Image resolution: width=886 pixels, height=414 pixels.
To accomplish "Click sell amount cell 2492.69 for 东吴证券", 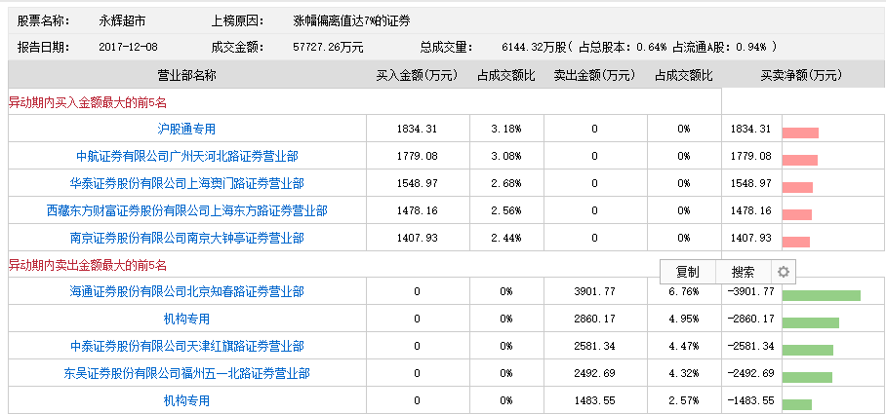I will 594,373.
